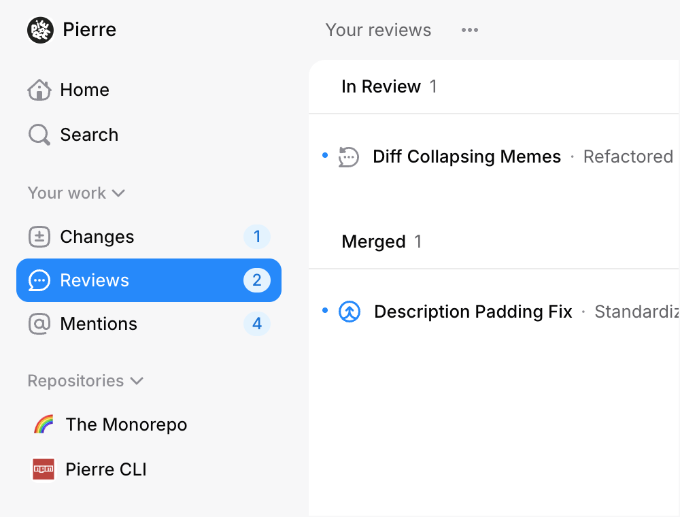Open the three-dot menu beside Your reviews
Viewport: 680px width, 517px height.
point(470,30)
